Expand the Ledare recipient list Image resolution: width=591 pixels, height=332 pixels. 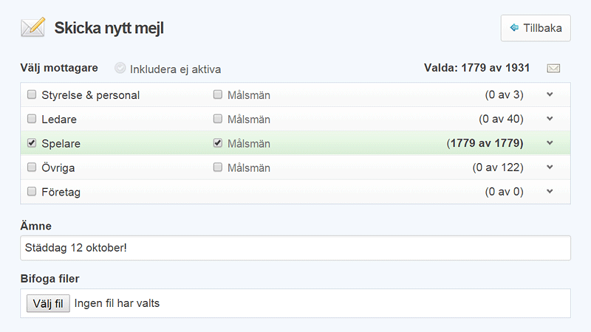pos(550,119)
